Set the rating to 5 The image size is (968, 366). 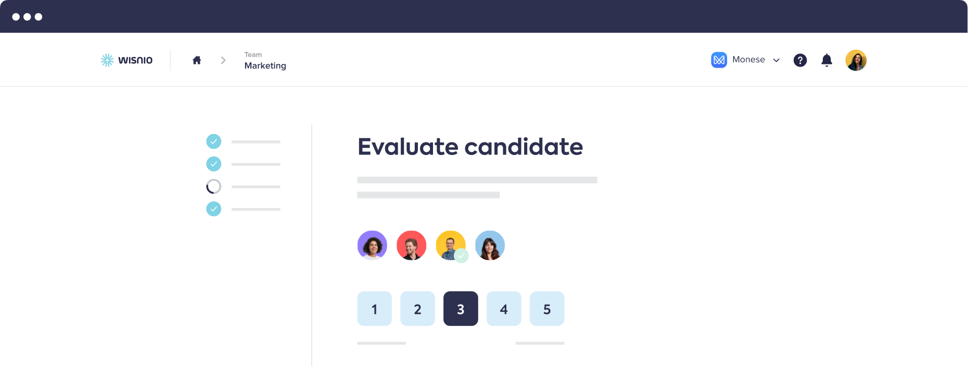[547, 309]
